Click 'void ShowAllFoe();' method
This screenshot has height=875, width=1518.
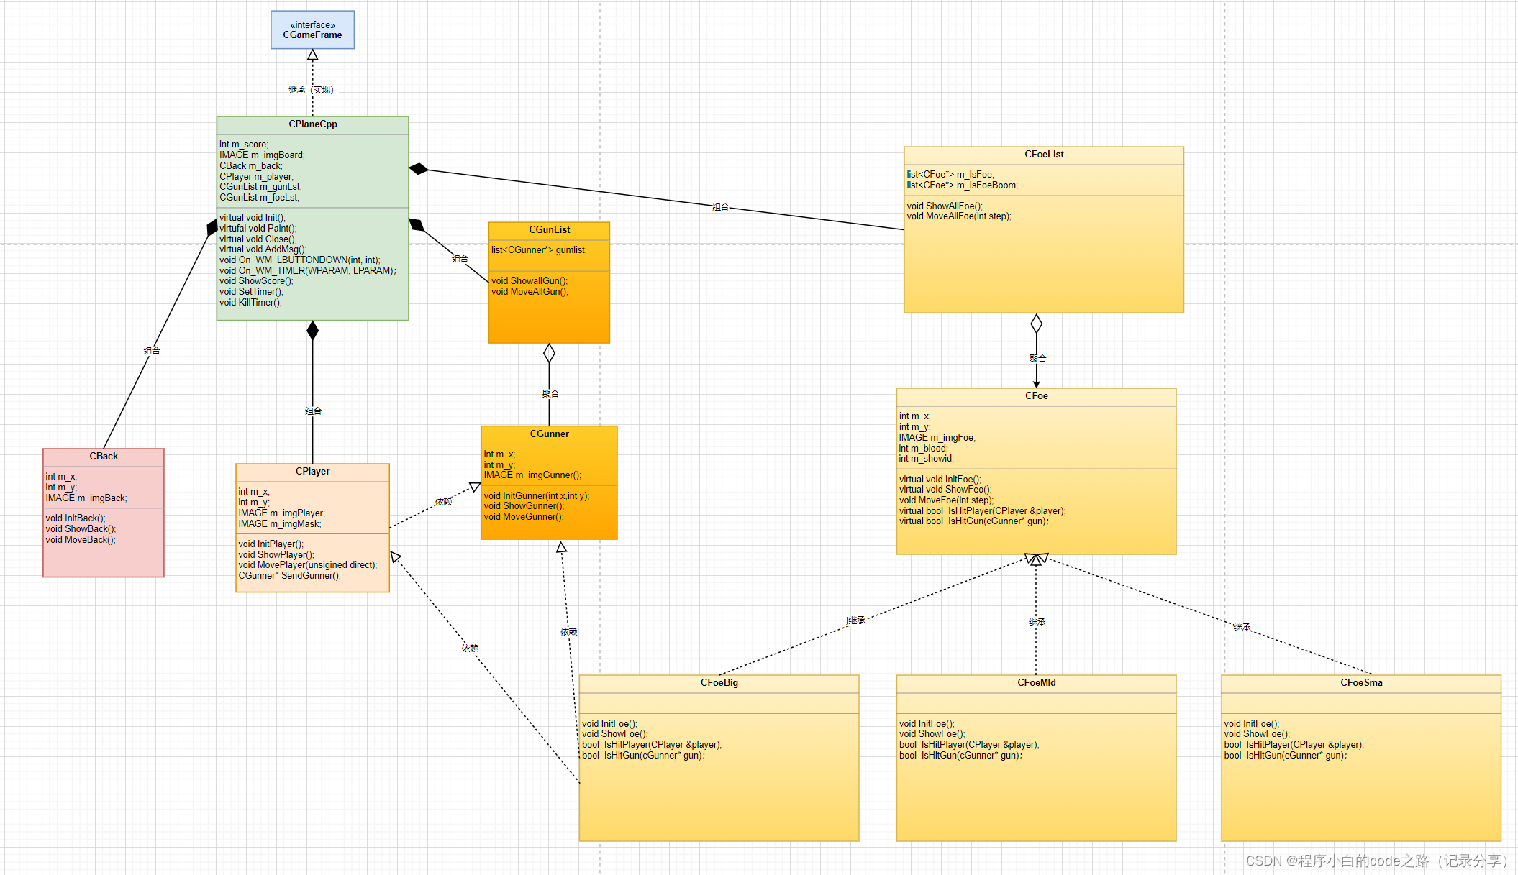[x=945, y=206]
